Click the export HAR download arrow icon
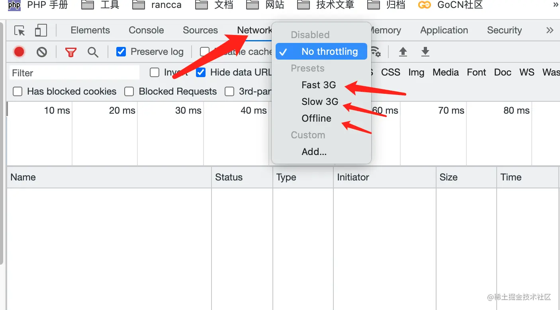The image size is (560, 310). click(x=425, y=52)
